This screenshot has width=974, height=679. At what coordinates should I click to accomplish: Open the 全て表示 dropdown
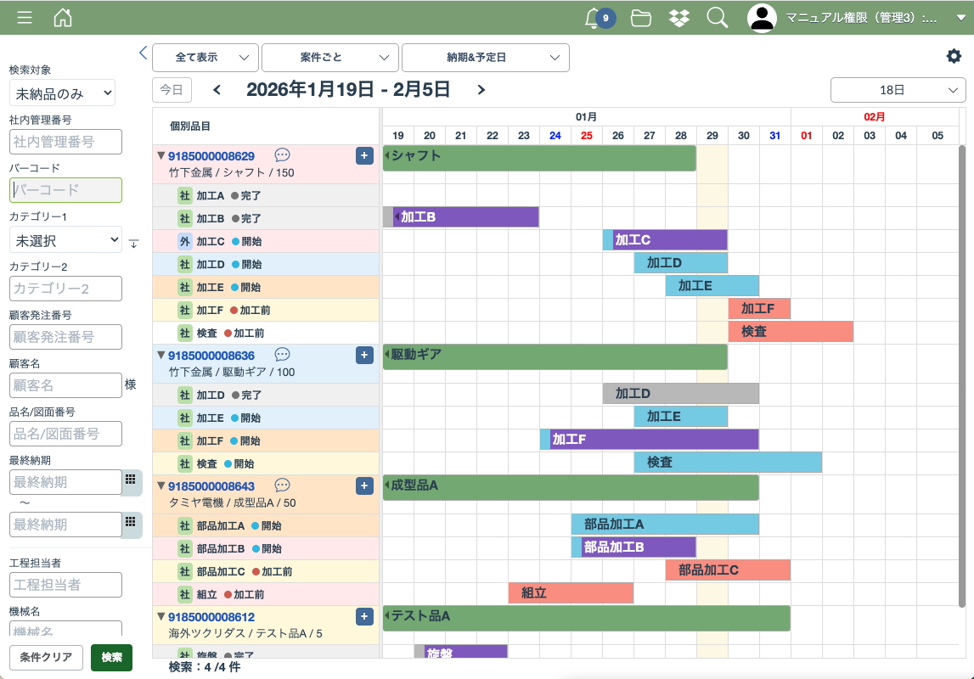[205, 58]
